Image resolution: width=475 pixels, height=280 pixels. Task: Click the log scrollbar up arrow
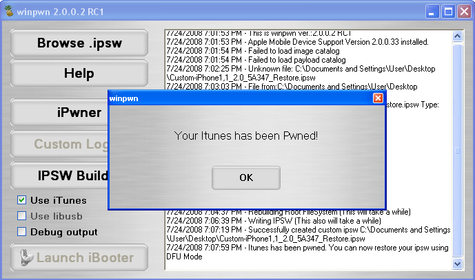457,36
